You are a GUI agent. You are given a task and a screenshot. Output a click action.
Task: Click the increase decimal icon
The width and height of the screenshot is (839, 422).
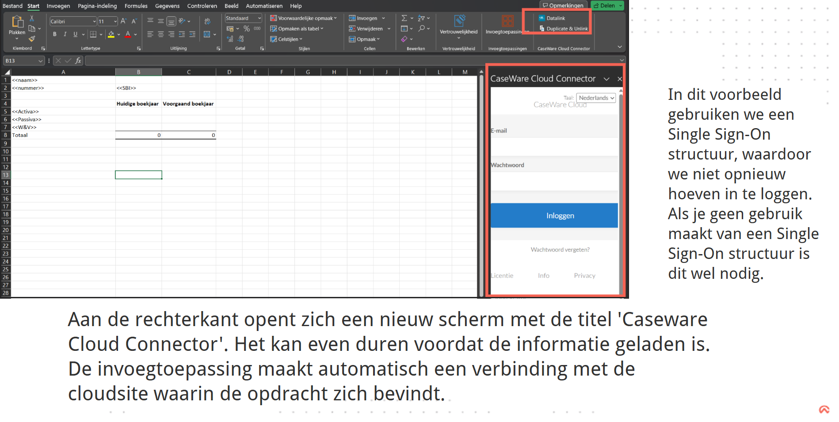[x=230, y=39]
